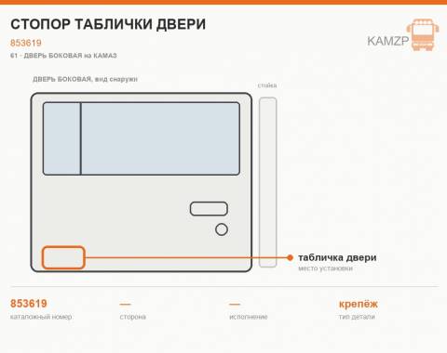447x353 pixels.
Task: Click the text место установки
Action: click(325, 268)
